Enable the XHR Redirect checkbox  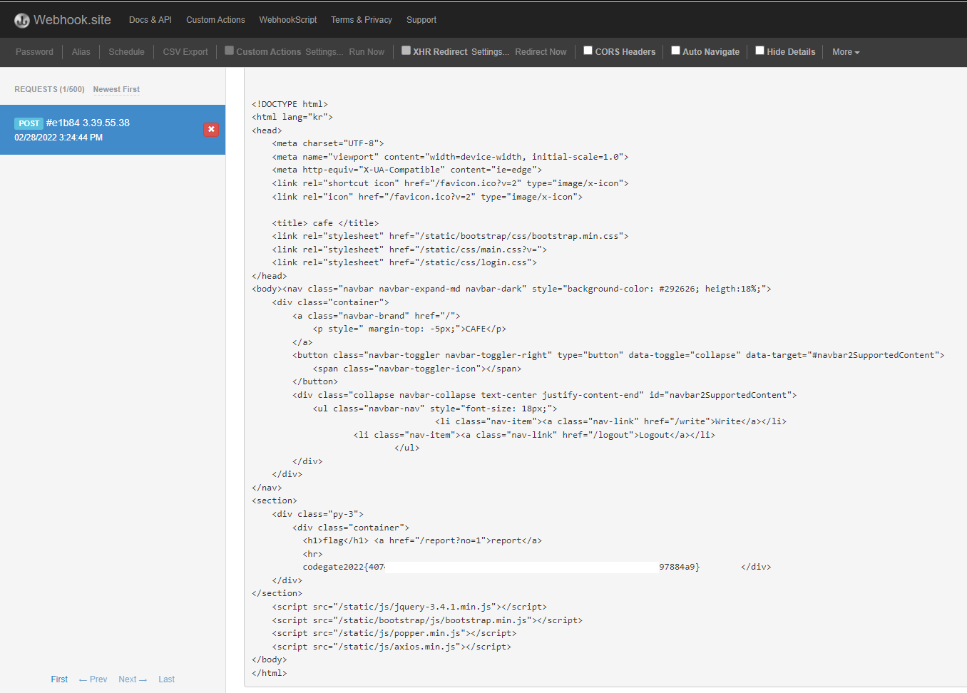(x=406, y=51)
